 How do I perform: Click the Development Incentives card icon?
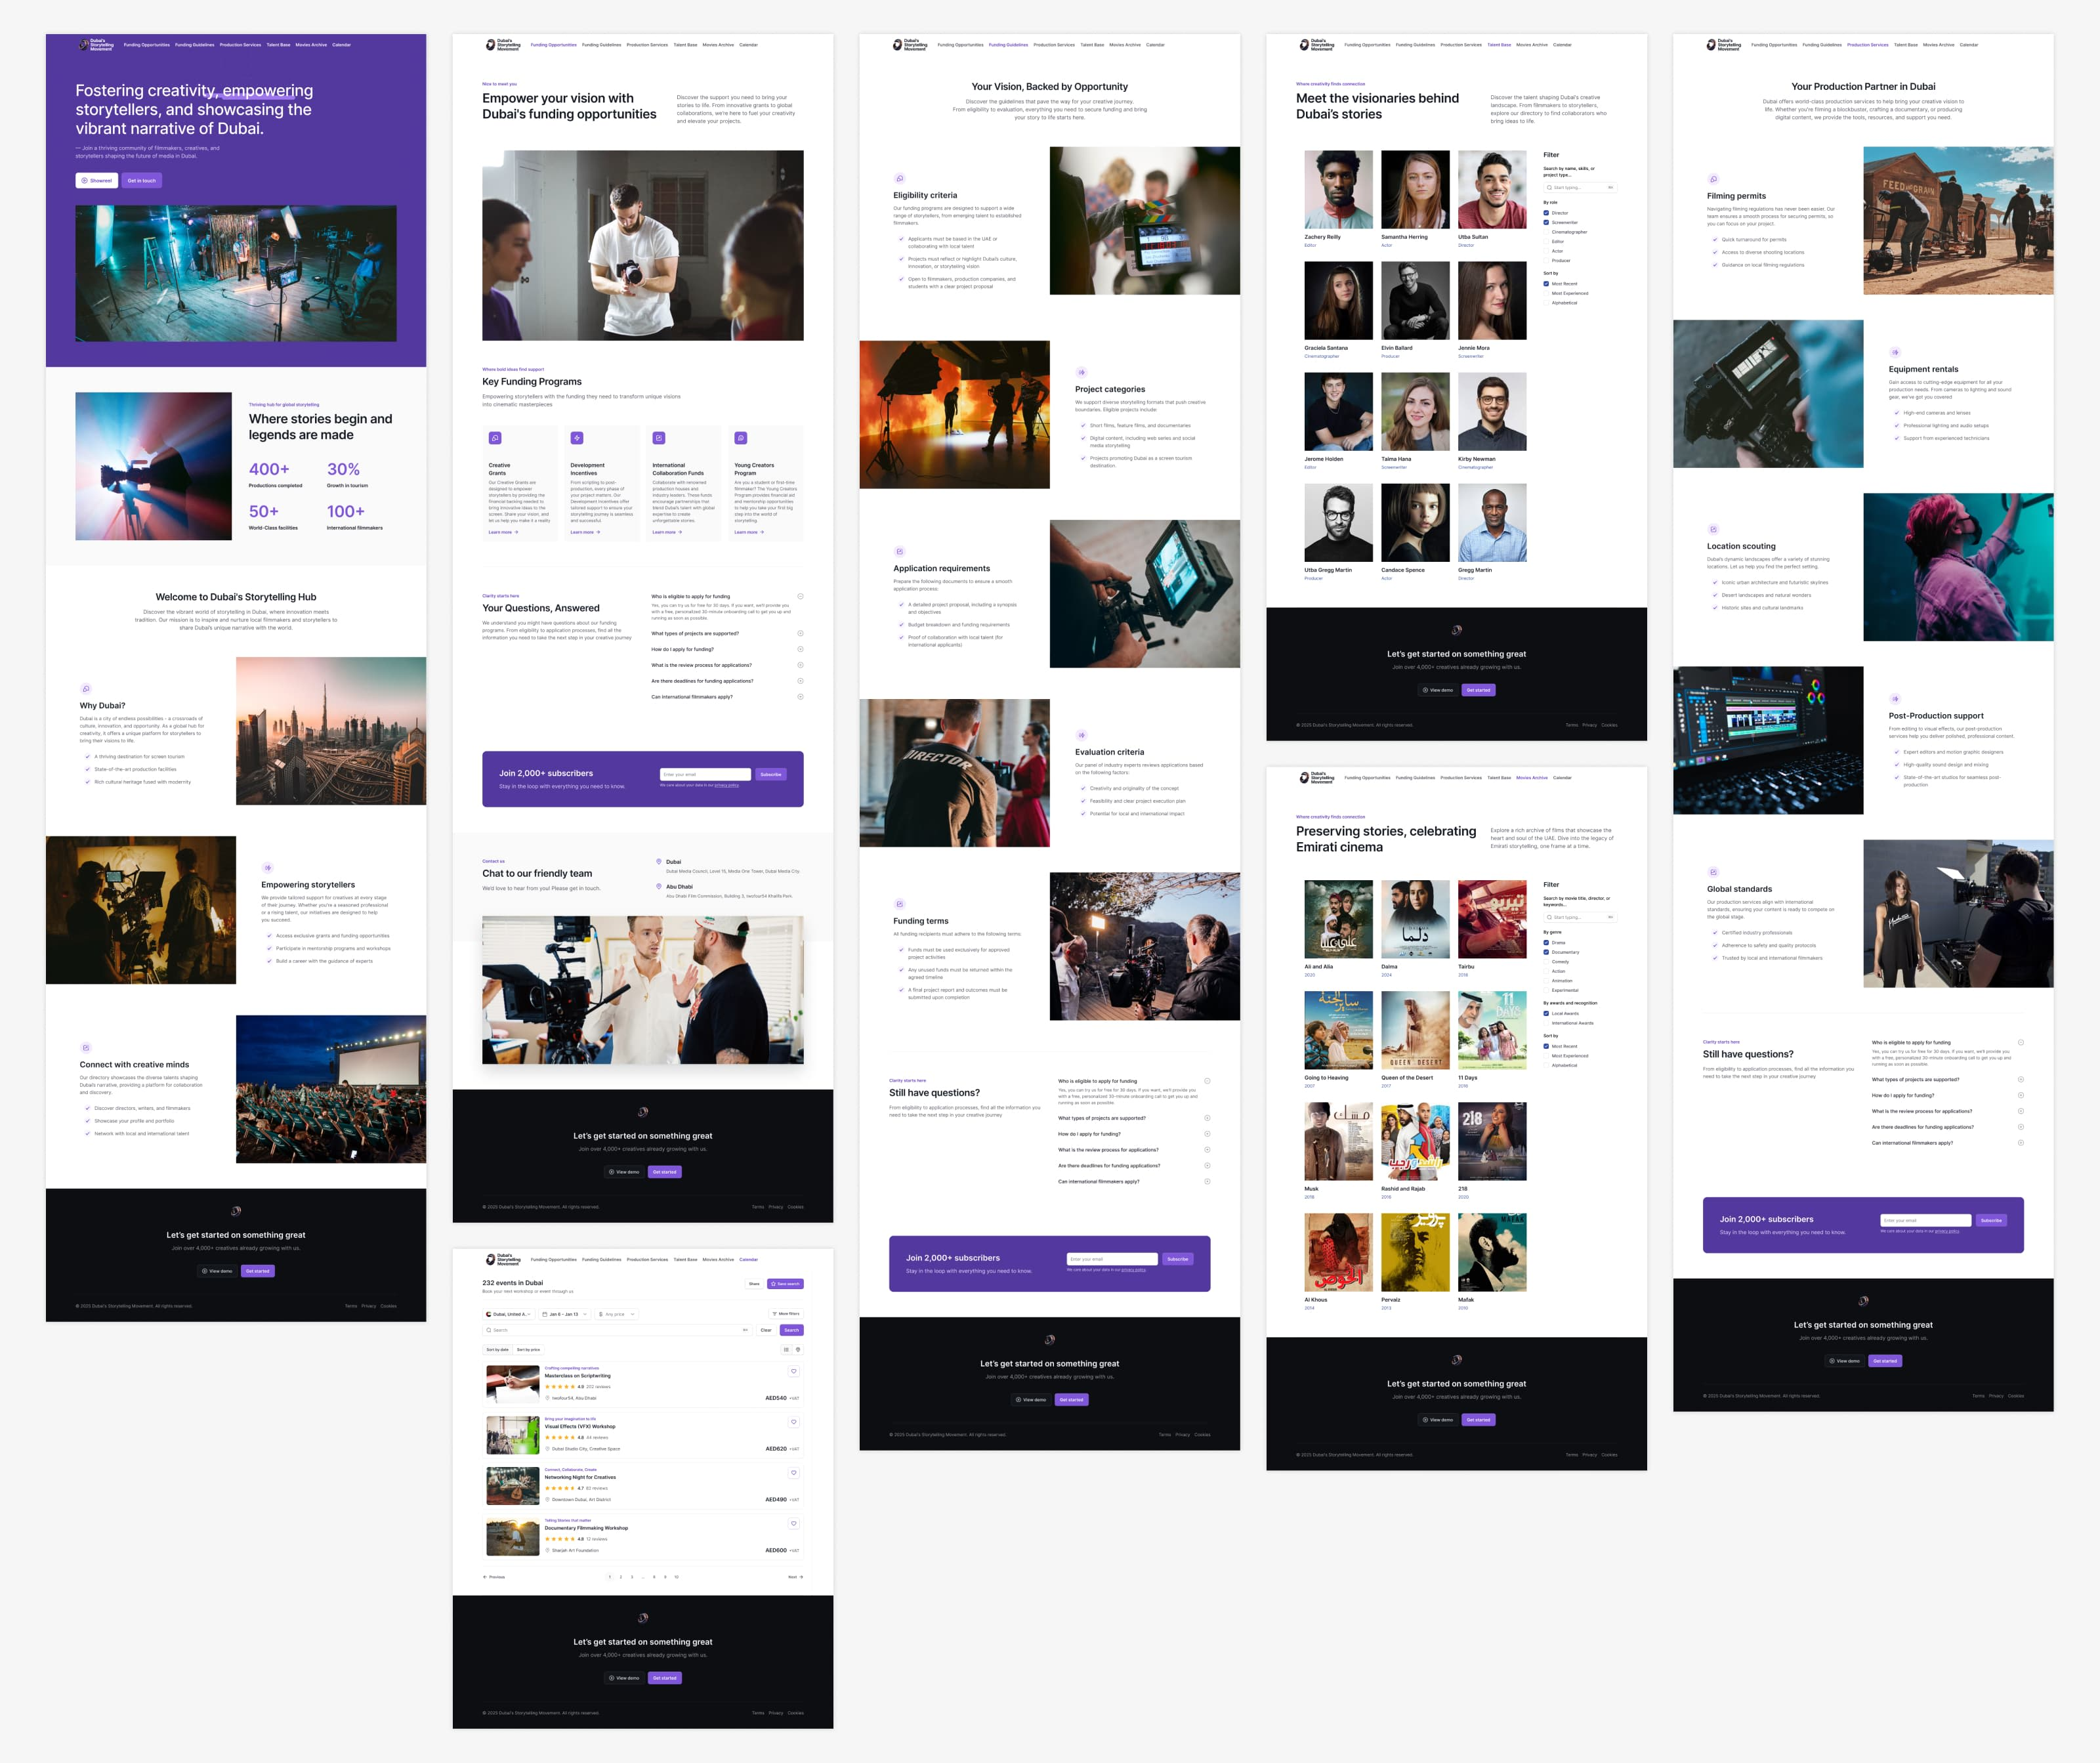[577, 438]
